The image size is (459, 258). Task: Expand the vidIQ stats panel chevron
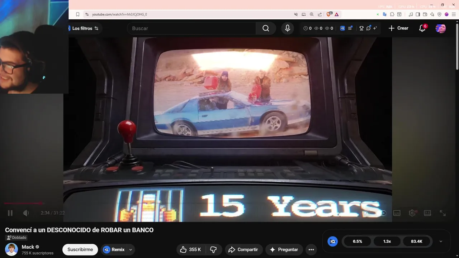point(441,241)
